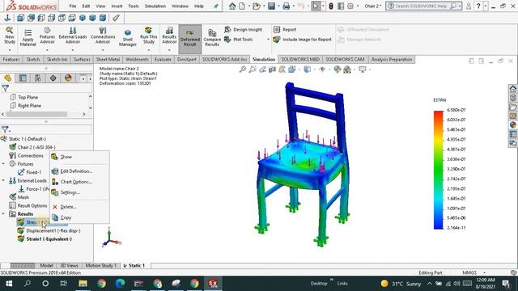Open Microsoft Edge from taskbar

pos(120,284)
